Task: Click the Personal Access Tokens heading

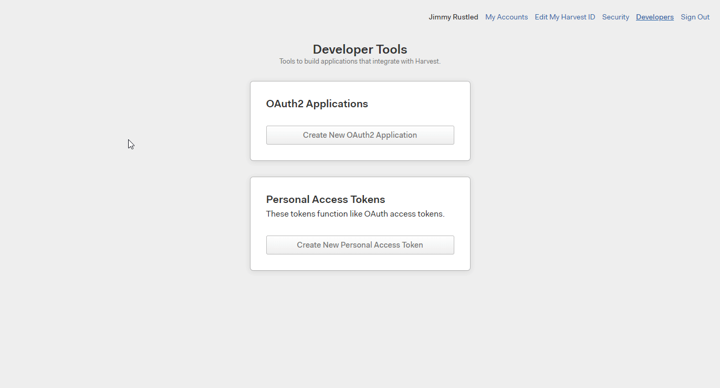Action: [x=325, y=199]
